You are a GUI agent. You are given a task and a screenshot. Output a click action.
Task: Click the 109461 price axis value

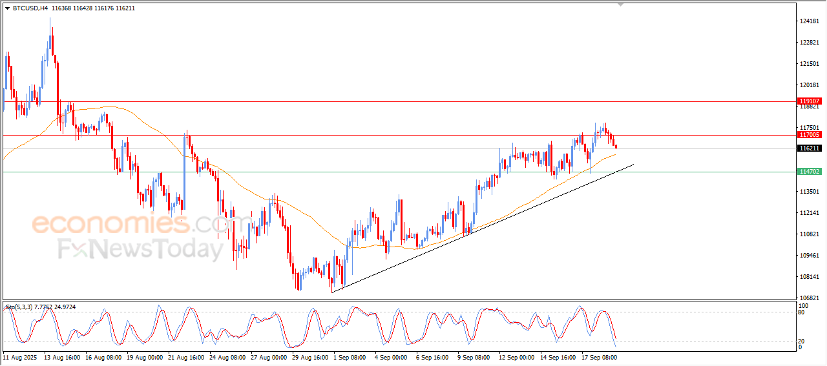point(810,256)
